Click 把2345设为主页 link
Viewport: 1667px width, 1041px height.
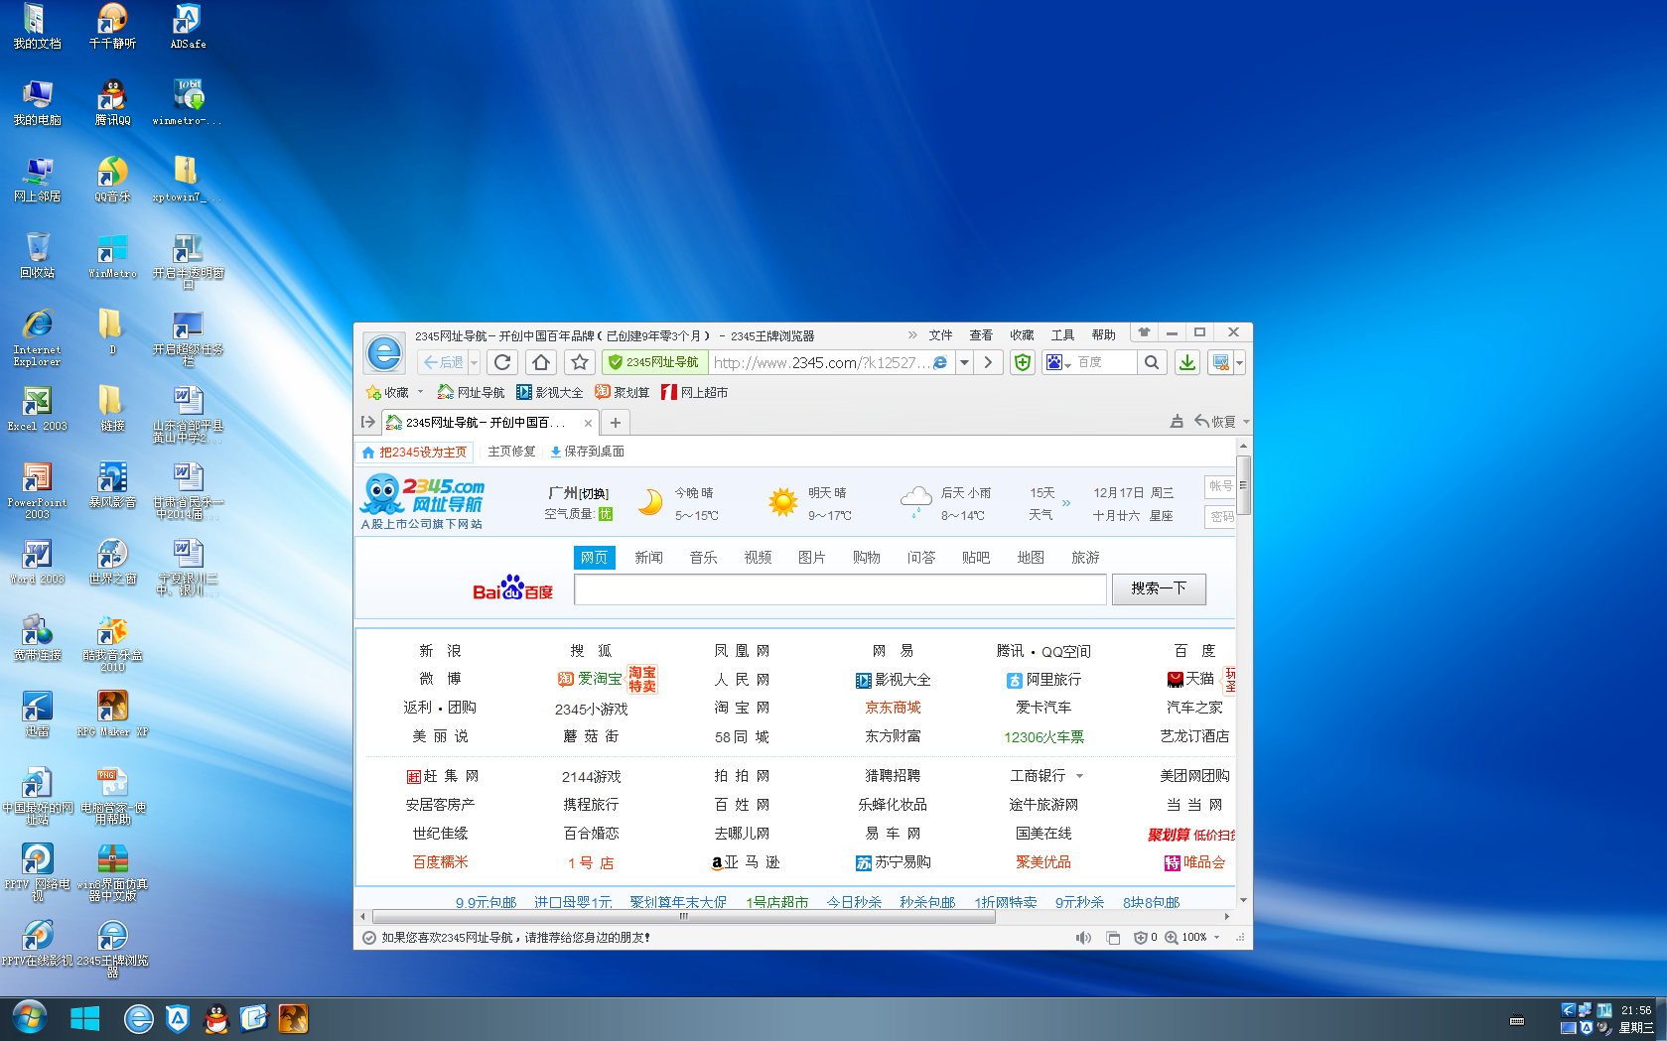click(415, 453)
